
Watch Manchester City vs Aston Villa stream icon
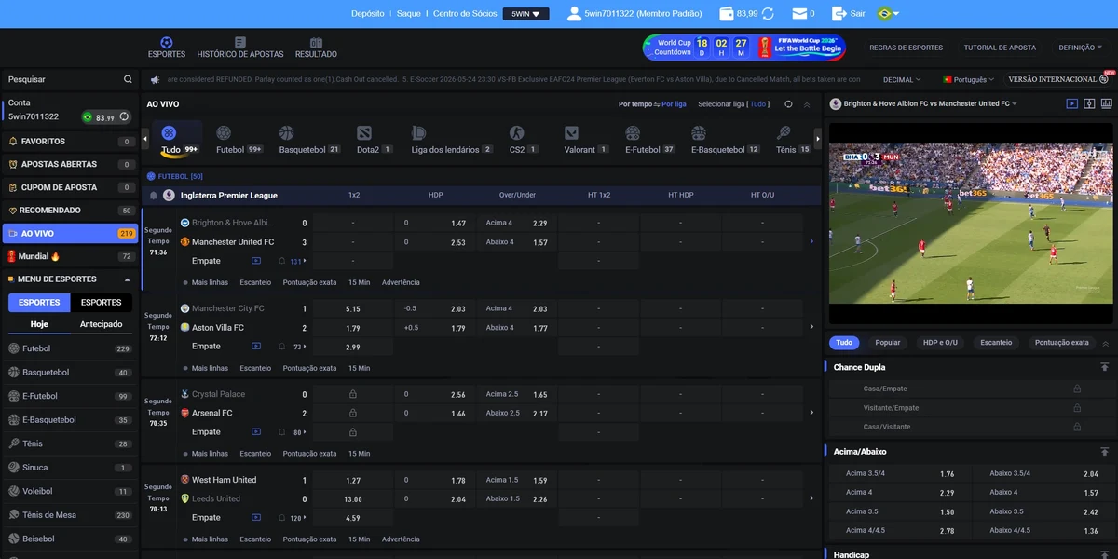pos(256,346)
